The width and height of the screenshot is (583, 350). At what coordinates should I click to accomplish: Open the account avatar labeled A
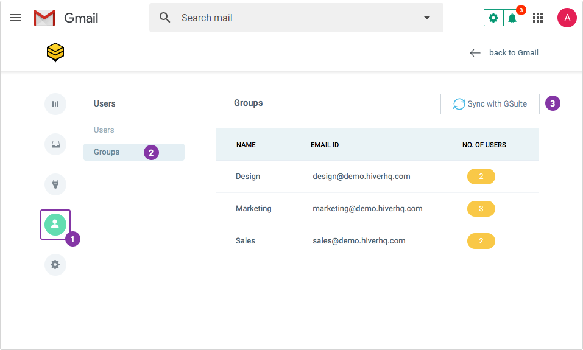coord(567,18)
